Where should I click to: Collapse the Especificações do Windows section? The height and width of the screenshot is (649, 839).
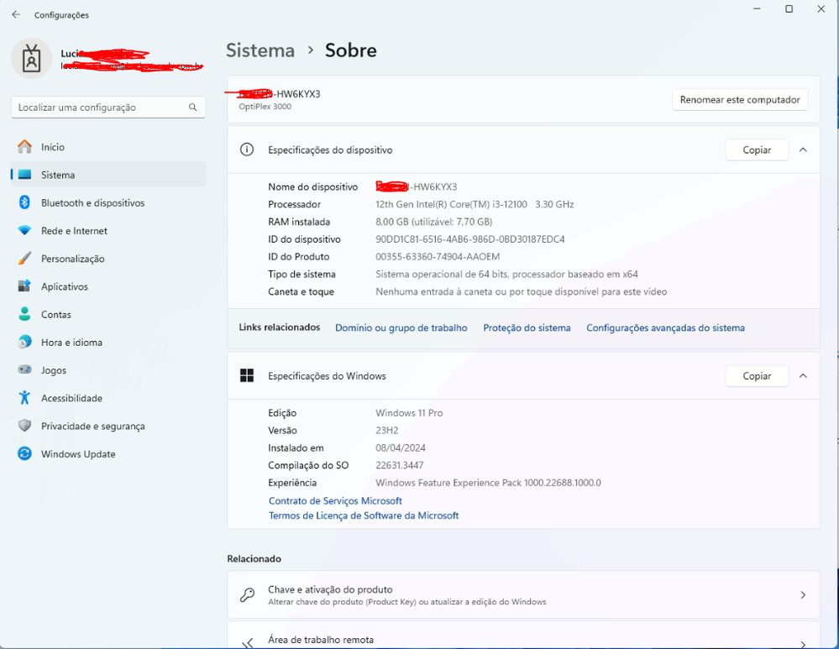803,375
